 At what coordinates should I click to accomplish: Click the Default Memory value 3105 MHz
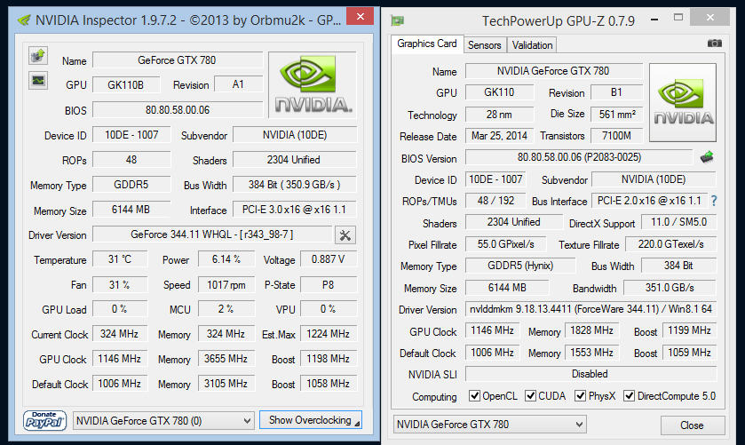pyautogui.click(x=226, y=383)
